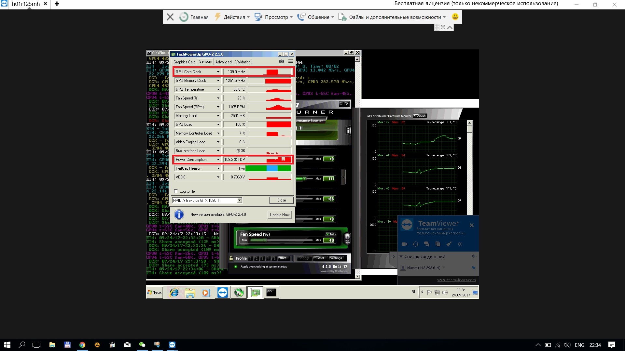Switch to the Graphics Card tab

(x=184, y=62)
